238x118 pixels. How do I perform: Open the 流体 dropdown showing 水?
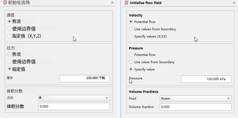pos(74,98)
